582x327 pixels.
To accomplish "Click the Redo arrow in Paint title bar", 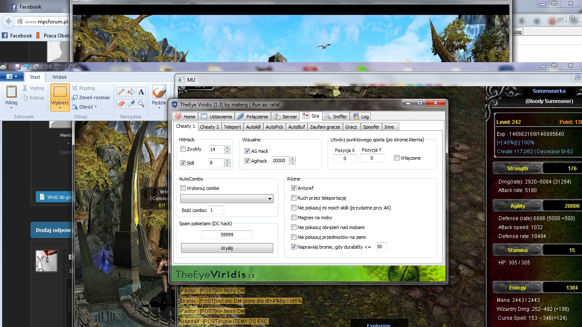I will (36, 67).
